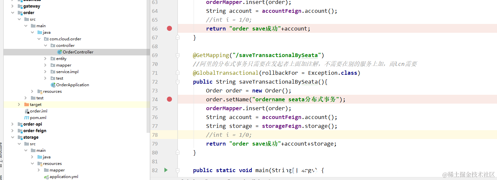Select the main folder under order src

click(41, 26)
